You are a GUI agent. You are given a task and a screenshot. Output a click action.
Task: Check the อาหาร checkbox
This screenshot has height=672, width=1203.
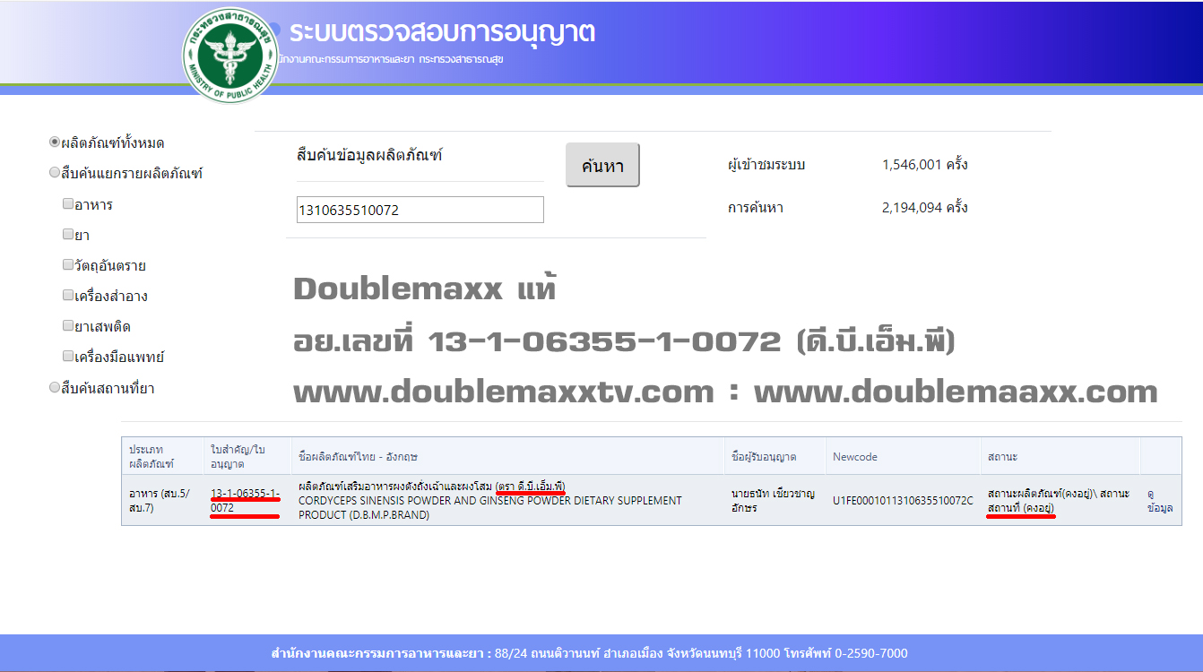(x=68, y=203)
